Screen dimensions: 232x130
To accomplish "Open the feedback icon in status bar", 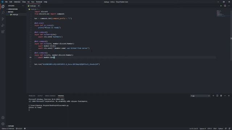I will coord(225,129).
